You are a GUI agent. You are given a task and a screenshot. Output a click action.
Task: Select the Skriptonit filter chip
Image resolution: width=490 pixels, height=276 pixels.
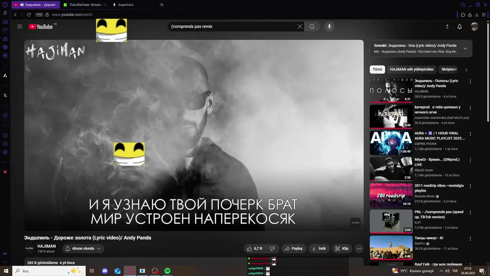pyautogui.click(x=449, y=69)
